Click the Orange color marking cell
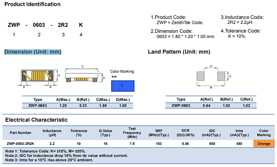The height and width of the screenshot is (167, 277). 264,143
